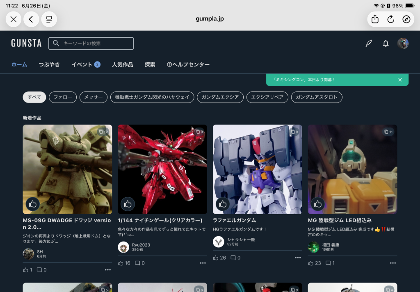Click the comment icon under ラファエルガンダム post
The height and width of the screenshot is (292, 420).
233,258
